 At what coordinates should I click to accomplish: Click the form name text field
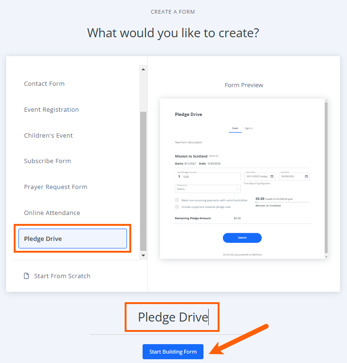(173, 317)
